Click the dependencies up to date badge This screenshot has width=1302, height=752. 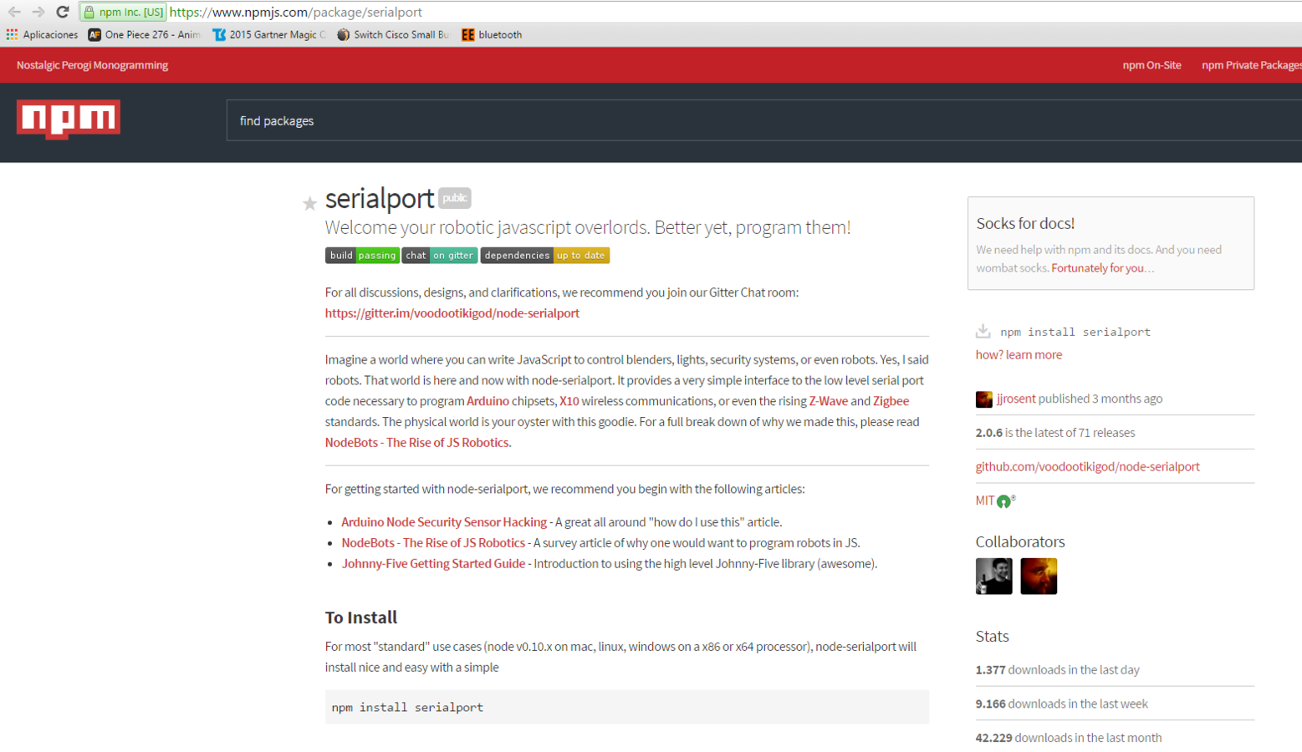click(x=545, y=256)
